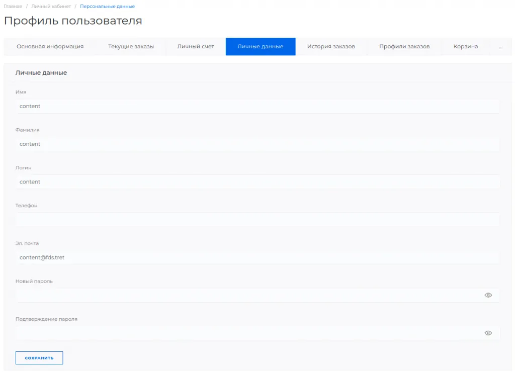
Task: Switch to Текущие заказы tab
Action: [131, 47]
